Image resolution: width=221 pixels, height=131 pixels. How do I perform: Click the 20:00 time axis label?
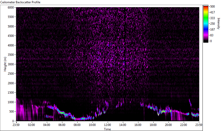click(x=168, y=125)
